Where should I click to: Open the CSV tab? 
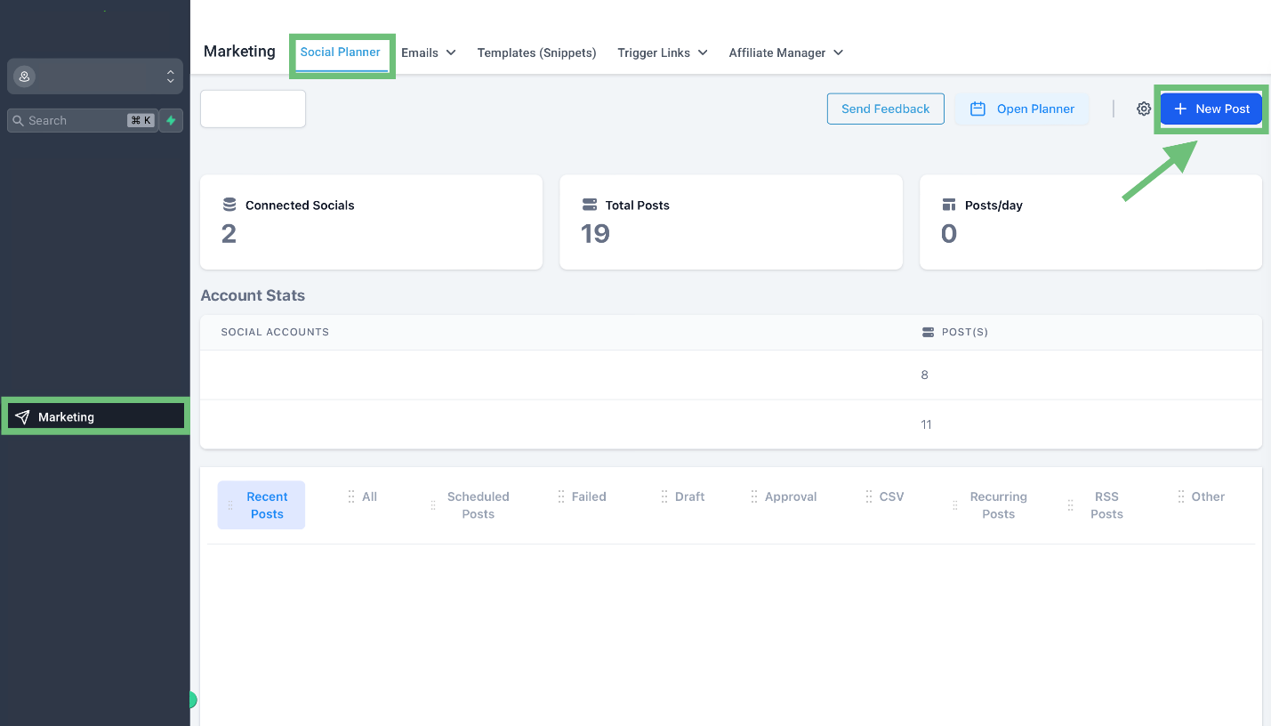[x=891, y=496]
